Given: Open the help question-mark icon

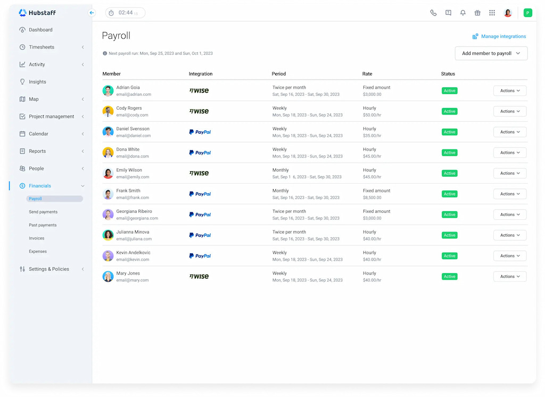Looking at the screenshot, I should 448,12.
